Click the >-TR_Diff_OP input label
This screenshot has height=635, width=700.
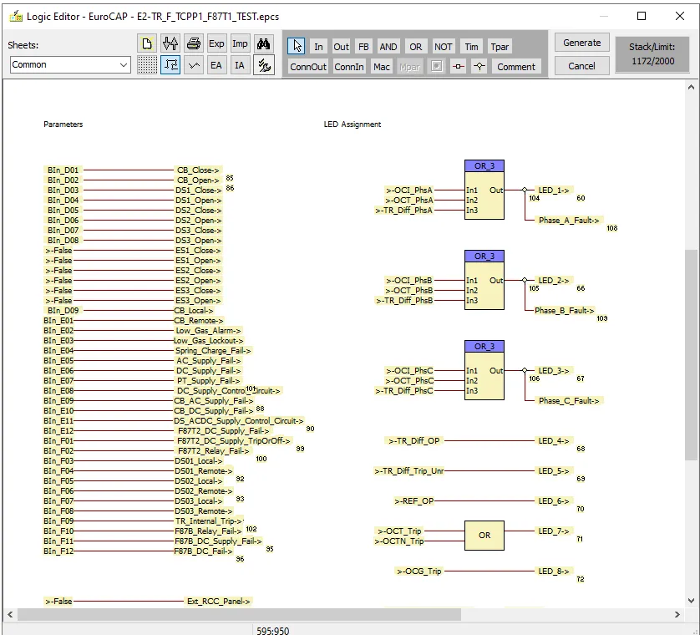coord(413,441)
